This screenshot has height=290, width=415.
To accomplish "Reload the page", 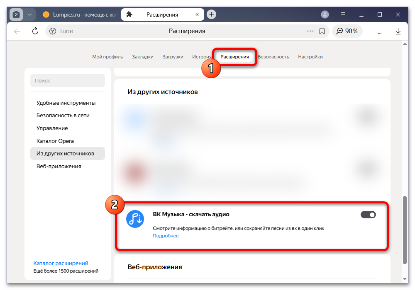I will [x=35, y=31].
